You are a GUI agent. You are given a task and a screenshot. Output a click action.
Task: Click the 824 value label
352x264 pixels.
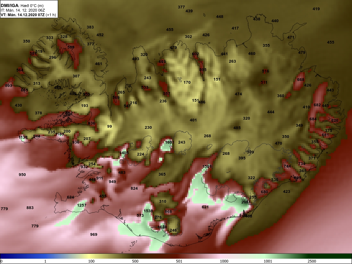click(134, 188)
